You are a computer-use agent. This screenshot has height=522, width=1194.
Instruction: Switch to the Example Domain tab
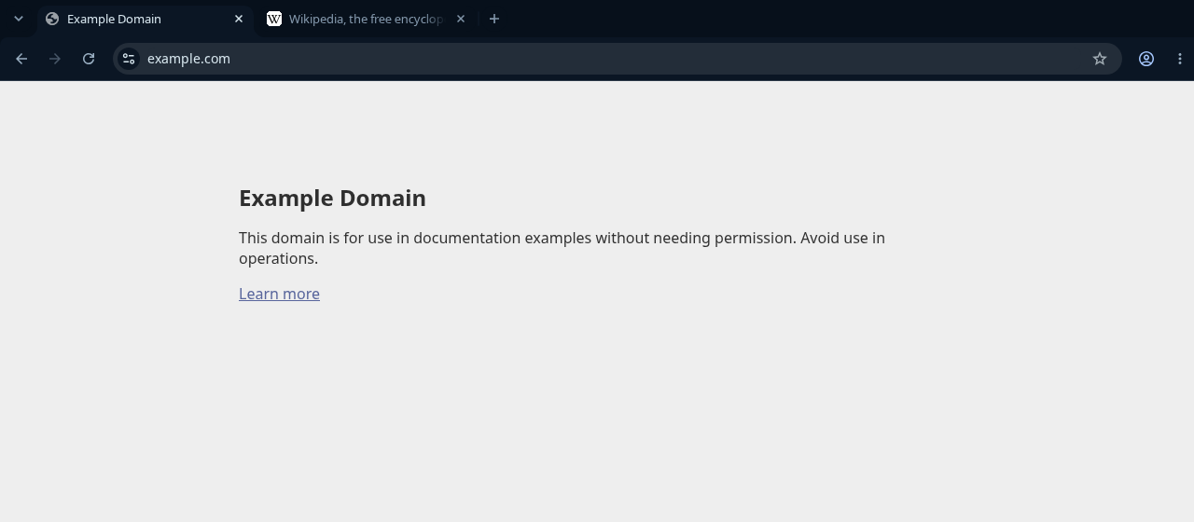point(145,19)
